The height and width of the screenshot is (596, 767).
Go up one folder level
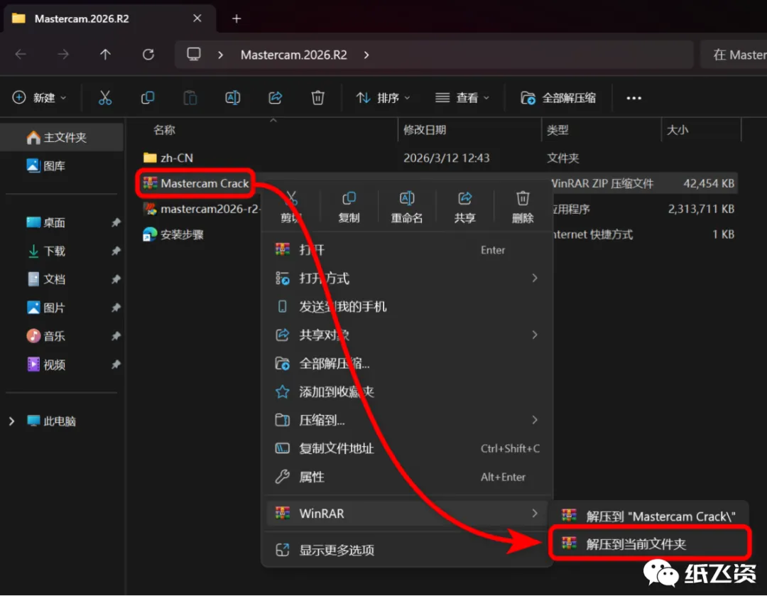tap(105, 54)
